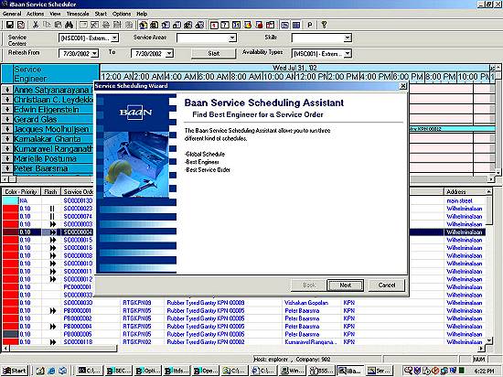Select the Kamalakar Ghanta engineer row
This screenshot has height=377, width=503.
coord(53,139)
